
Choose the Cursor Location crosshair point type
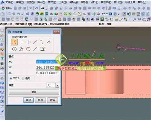(x=21, y=42)
